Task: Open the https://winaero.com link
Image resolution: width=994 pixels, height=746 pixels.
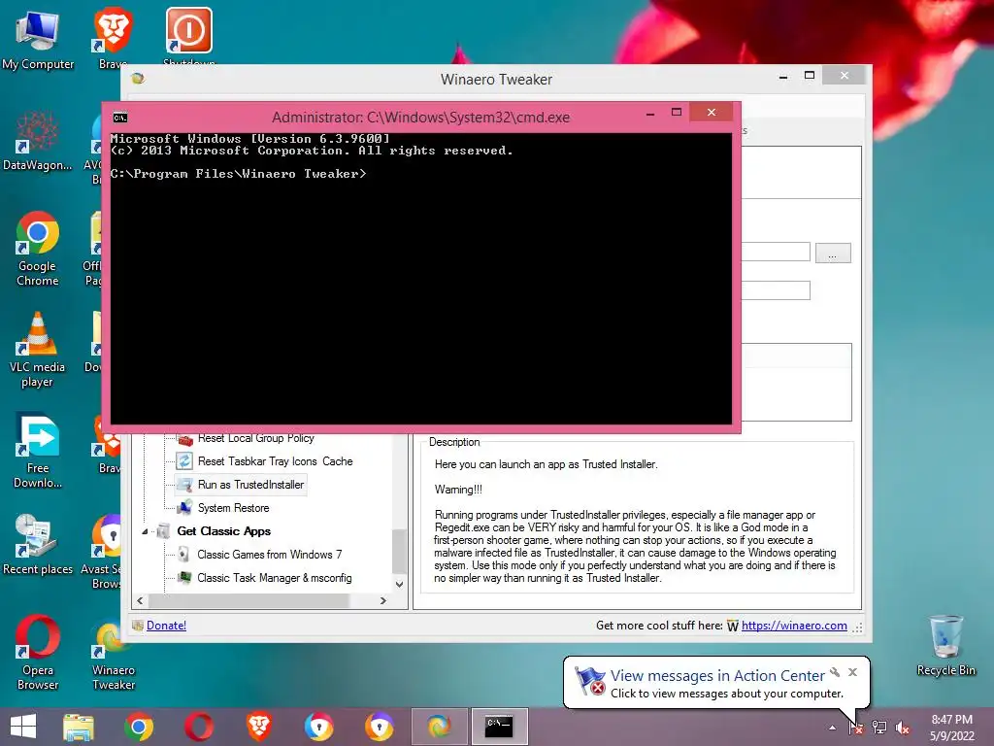Action: (x=794, y=626)
